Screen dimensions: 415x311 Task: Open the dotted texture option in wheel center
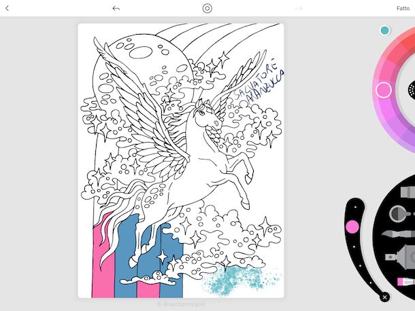pyautogui.click(x=412, y=90)
